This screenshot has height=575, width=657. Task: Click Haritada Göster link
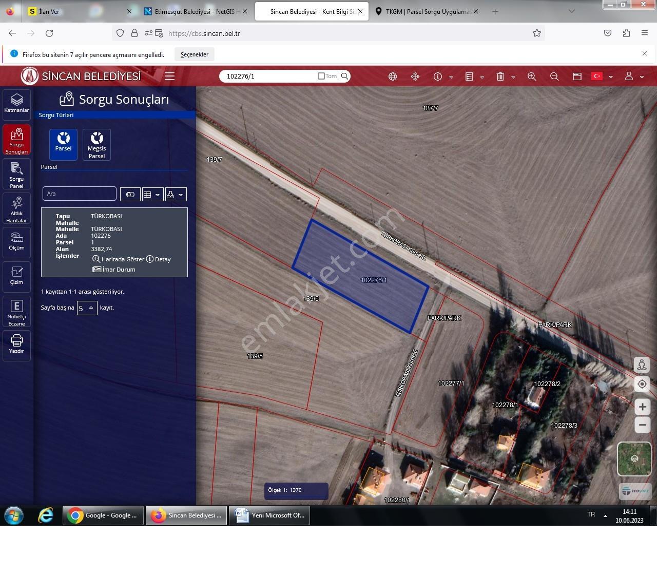[119, 259]
